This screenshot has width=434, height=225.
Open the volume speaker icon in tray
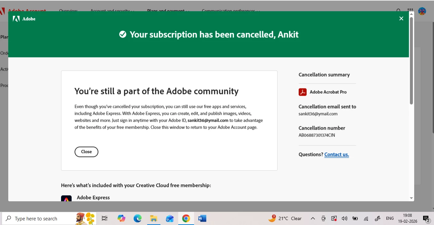[345, 218]
